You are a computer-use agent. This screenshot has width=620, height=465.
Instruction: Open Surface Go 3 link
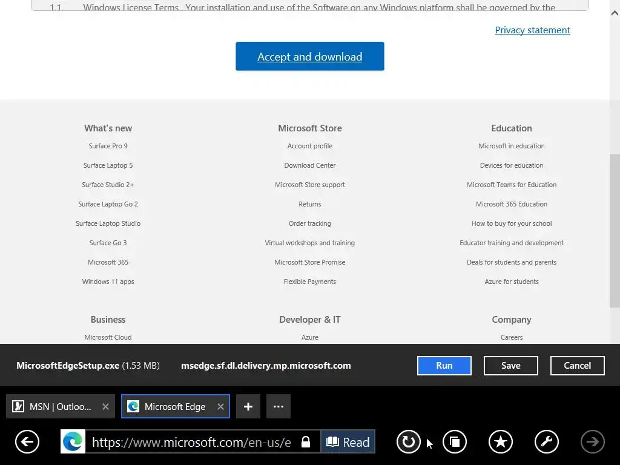[x=108, y=243]
